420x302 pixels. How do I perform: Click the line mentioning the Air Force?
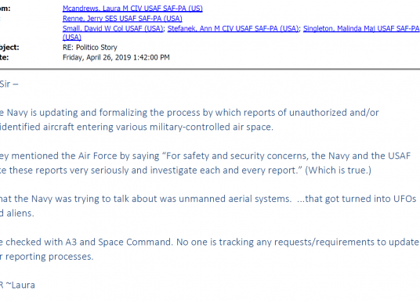(205, 156)
